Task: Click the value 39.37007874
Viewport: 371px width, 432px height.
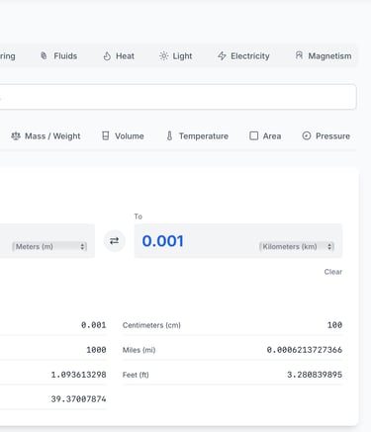Action: (x=78, y=399)
